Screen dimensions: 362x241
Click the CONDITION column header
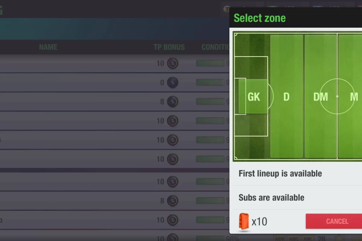click(215, 47)
